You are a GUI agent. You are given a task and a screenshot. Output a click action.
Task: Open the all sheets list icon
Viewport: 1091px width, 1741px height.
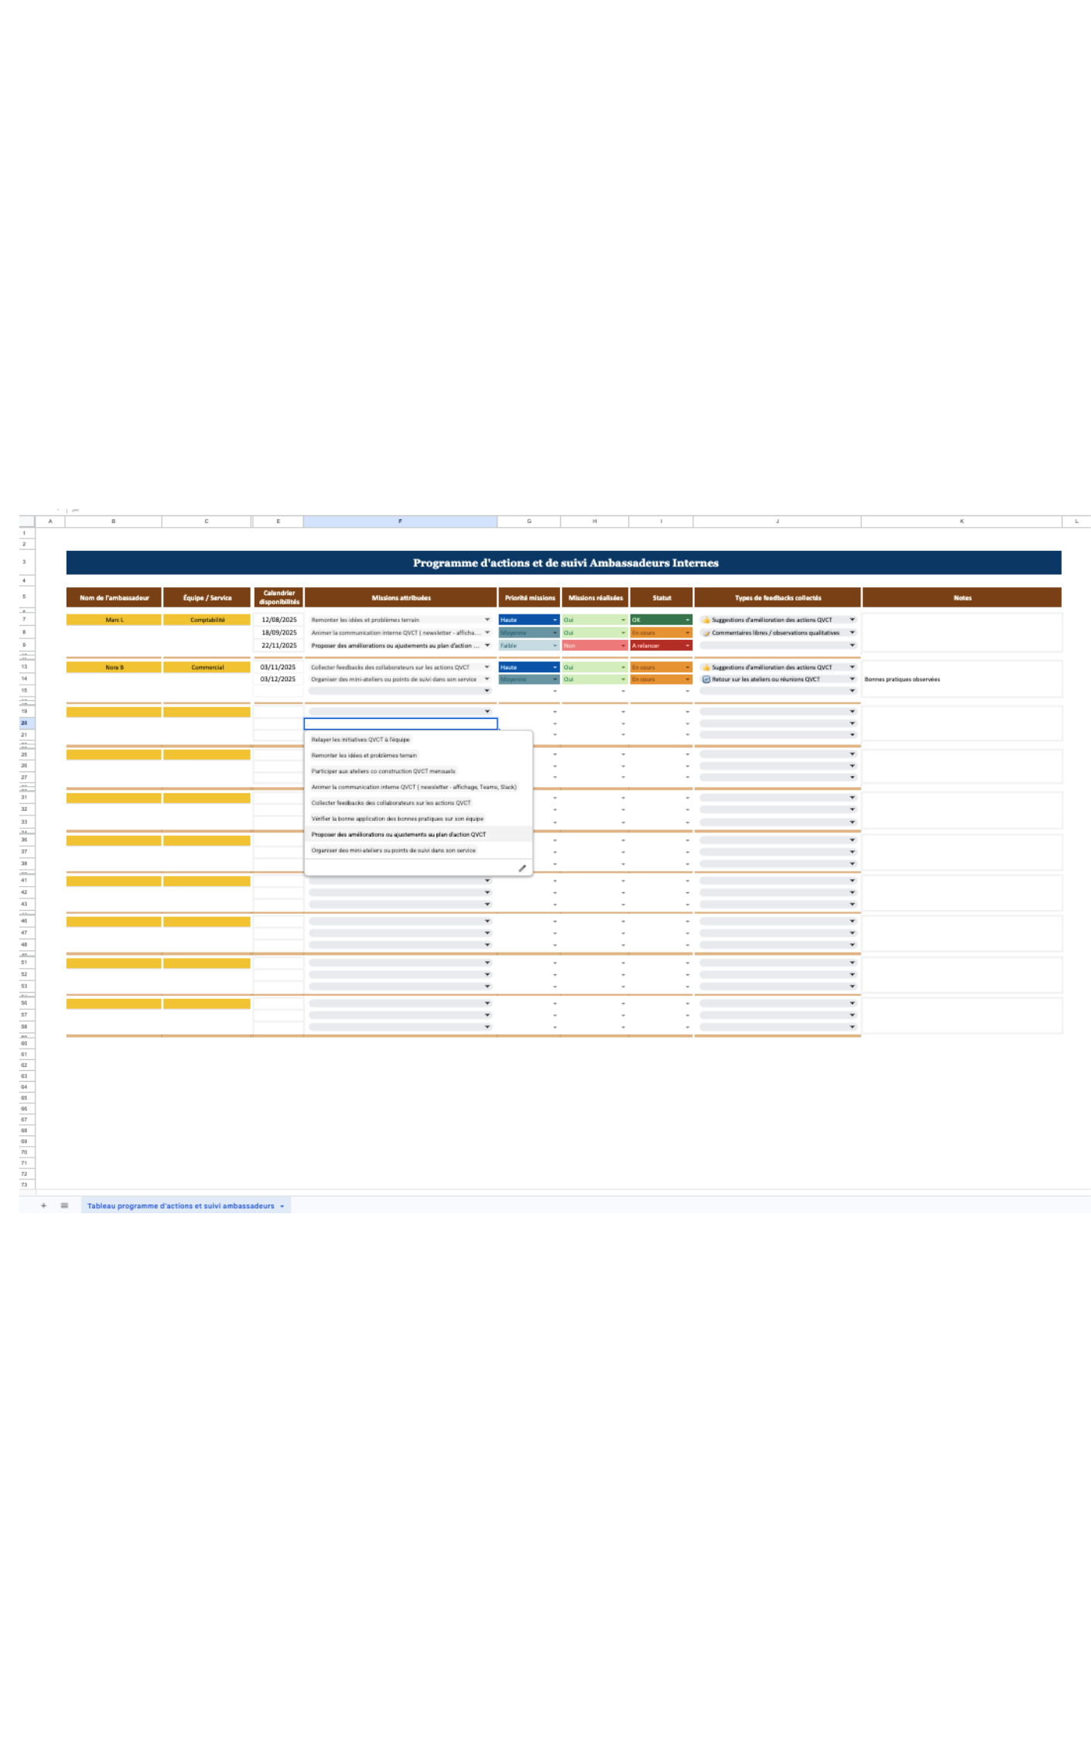pos(64,1206)
